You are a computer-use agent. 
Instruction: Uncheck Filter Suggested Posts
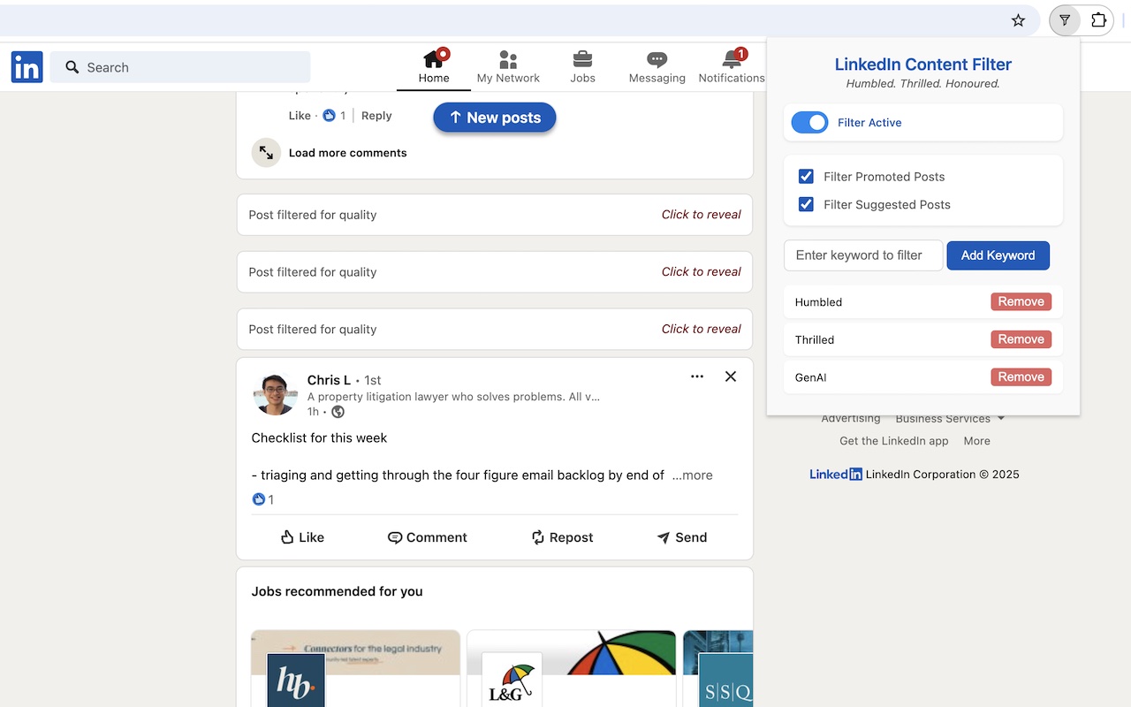click(x=806, y=204)
